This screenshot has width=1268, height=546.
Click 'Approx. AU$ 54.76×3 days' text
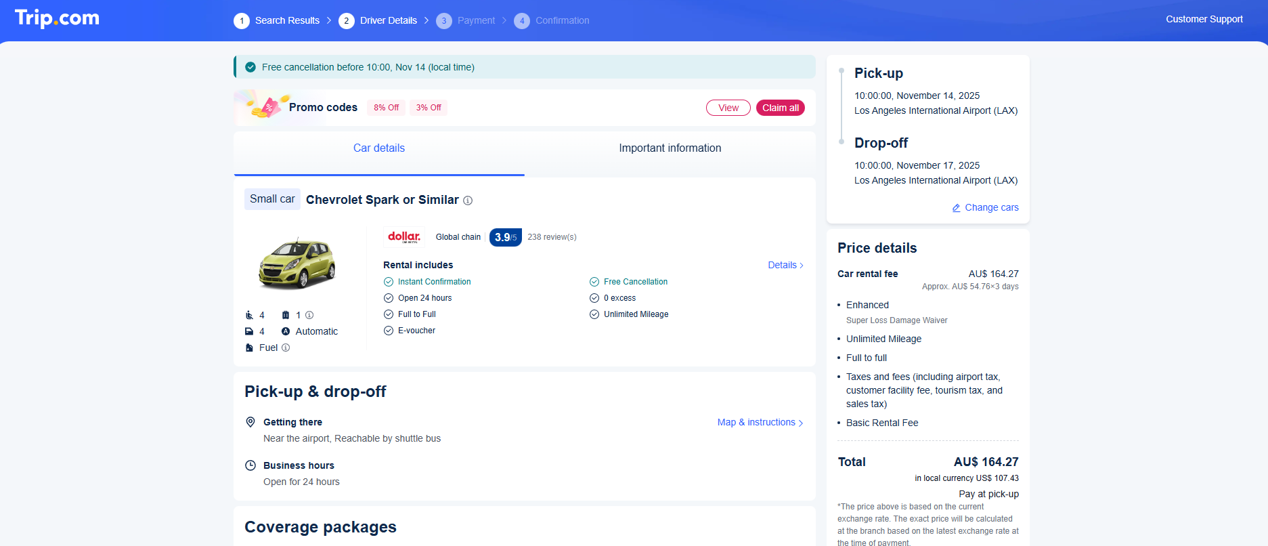click(970, 287)
